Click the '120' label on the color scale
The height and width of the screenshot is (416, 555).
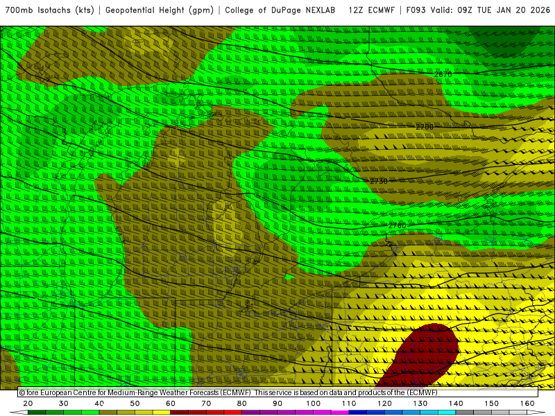[385, 404]
